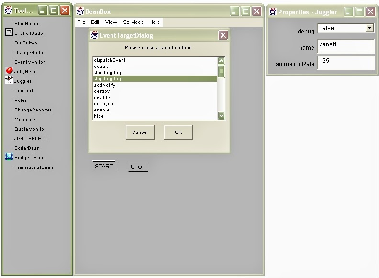
Task: Open the Help menu in BeanBox
Action: tap(155, 22)
